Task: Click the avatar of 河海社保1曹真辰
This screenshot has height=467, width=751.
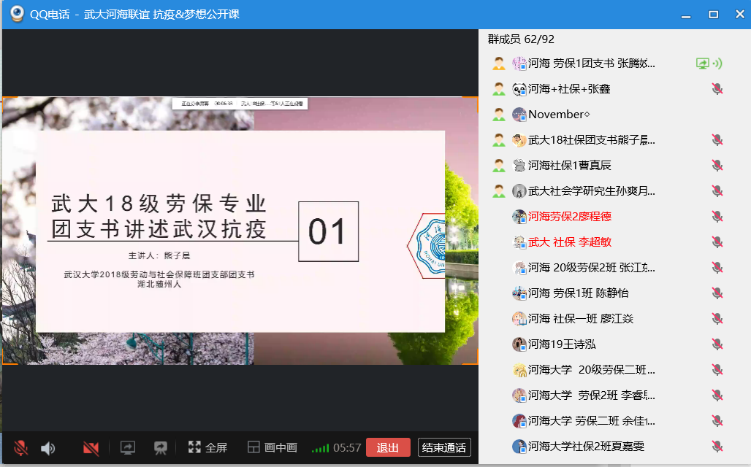Action: [x=519, y=166]
